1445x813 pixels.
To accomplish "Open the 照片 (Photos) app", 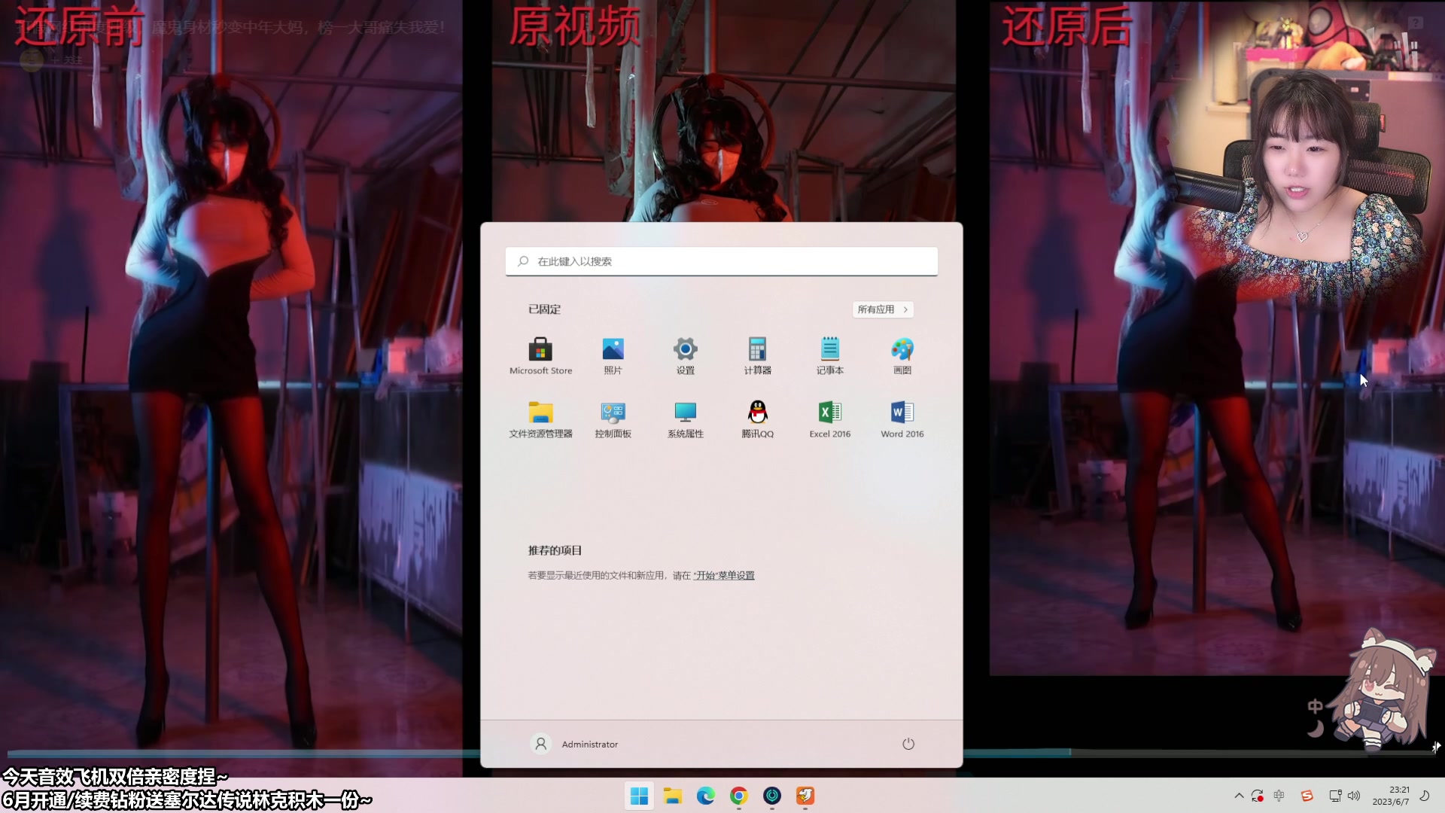I will click(x=613, y=356).
